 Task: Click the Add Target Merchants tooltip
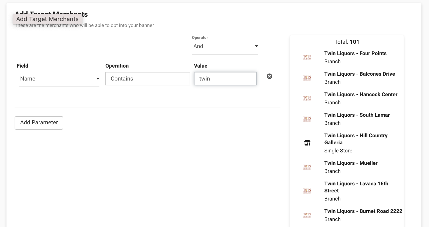coord(48,19)
